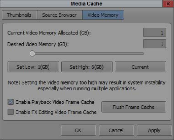Screen dimensions: 174x140
Task: Close the Media Cache dialog
Action: tap(168, 4)
